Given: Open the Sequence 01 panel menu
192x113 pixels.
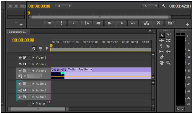Looking at the screenshot, I should click(149, 31).
